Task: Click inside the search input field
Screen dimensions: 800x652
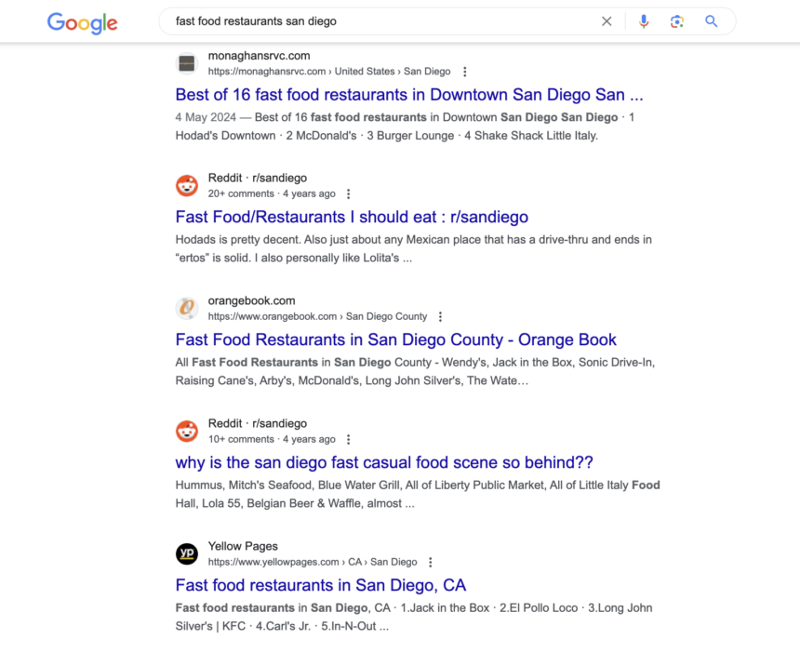Action: point(372,20)
